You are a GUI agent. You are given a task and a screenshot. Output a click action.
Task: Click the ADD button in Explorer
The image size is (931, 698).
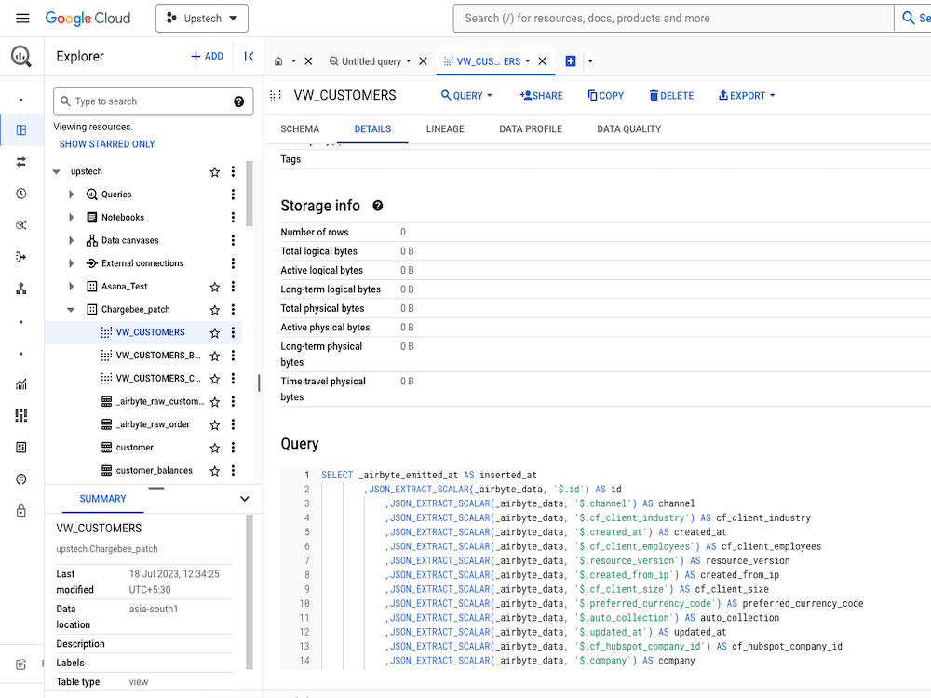(x=208, y=57)
